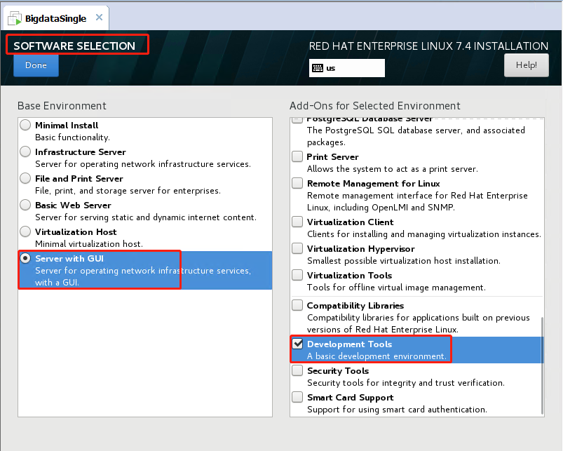Click the us keyboard layout indicator
Image resolution: width=563 pixels, height=451 pixels.
(347, 68)
